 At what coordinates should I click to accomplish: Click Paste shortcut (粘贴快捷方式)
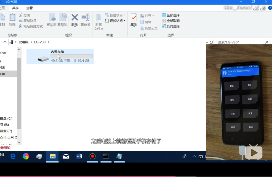[31, 26]
